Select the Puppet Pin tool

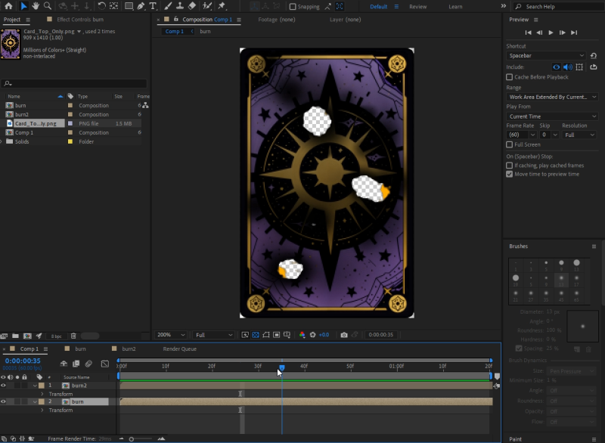pos(222,6)
